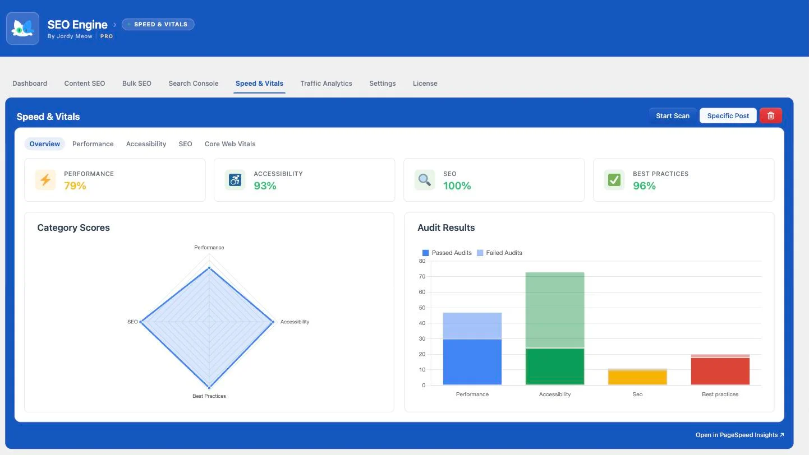Viewport: 809px width, 455px height.
Task: Open the Performance sub-tab
Action: [x=93, y=144]
